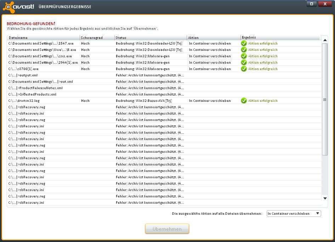Viewport: 335px width, 242px height.
Task: Maximize the window using the title bar button
Action: tap(311, 4)
